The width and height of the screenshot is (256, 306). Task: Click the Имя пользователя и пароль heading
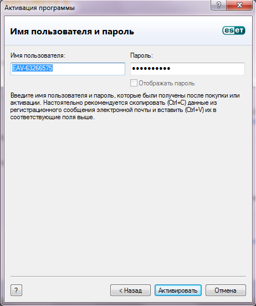pyautogui.click(x=72, y=32)
